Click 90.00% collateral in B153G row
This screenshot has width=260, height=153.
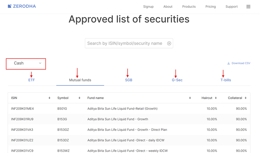click(x=241, y=119)
